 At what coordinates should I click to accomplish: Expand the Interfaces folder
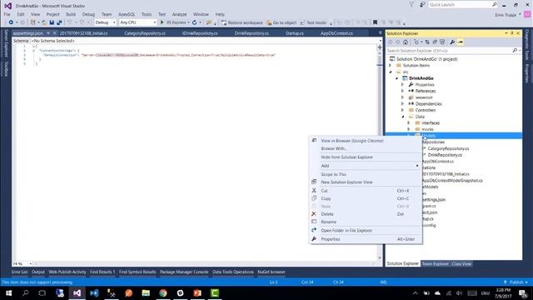pos(409,122)
